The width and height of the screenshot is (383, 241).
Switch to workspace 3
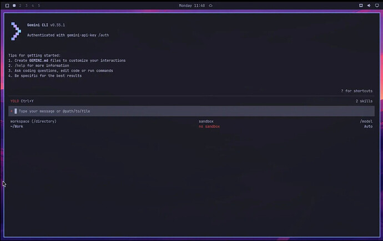click(x=27, y=6)
